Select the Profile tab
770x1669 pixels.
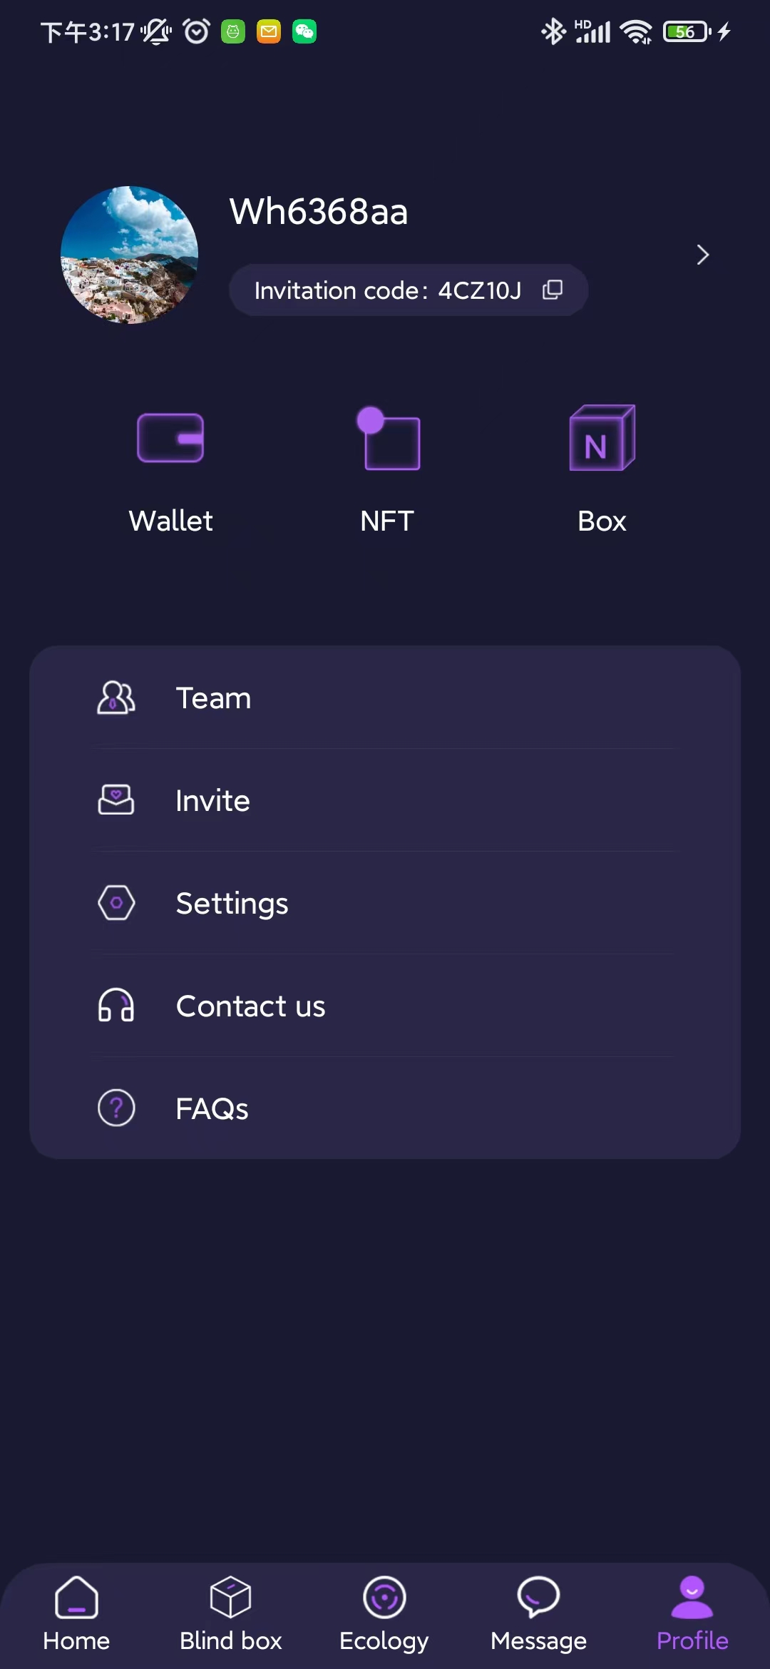coord(692,1613)
